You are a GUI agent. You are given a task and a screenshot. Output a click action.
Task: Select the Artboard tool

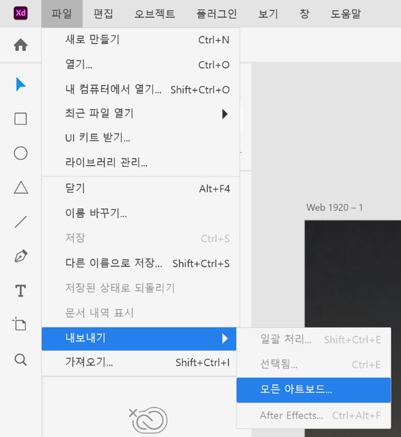(20, 324)
